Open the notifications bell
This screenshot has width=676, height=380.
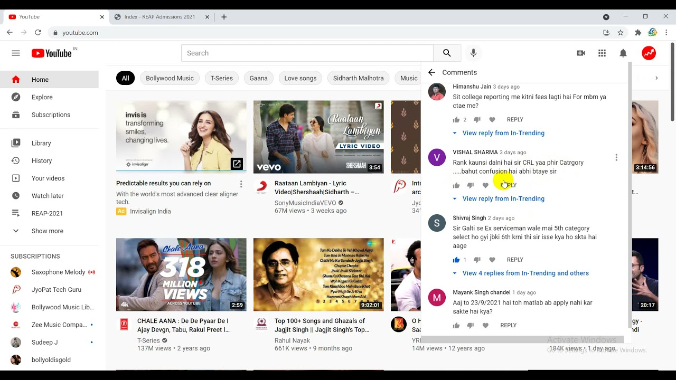click(x=623, y=53)
